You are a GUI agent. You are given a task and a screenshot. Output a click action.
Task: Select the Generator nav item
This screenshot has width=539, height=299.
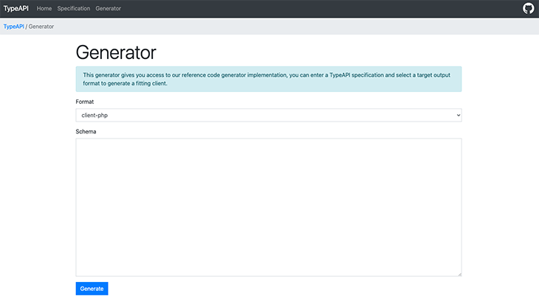pyautogui.click(x=109, y=8)
